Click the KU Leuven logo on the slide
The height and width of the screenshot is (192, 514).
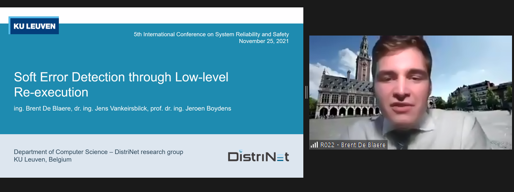tap(34, 26)
